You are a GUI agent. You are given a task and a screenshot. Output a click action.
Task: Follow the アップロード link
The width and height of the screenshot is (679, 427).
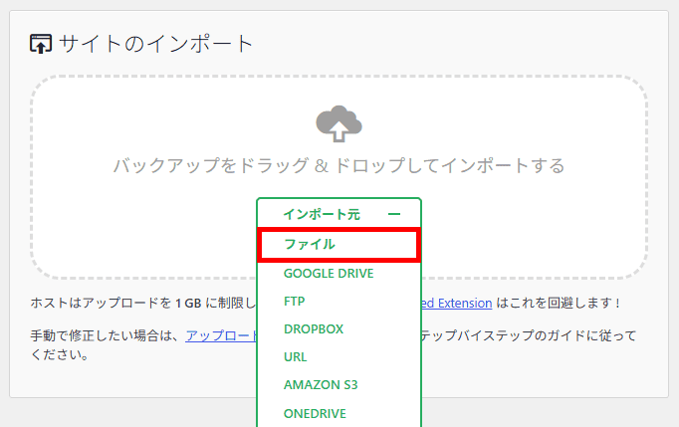[x=221, y=335]
